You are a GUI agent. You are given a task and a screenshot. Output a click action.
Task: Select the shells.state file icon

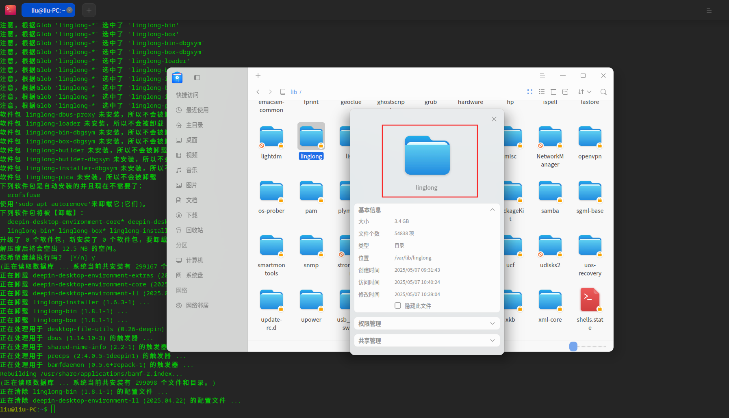click(590, 301)
